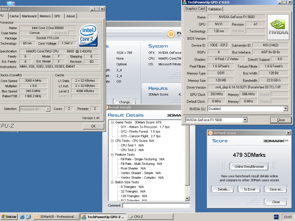Switch to TechPowerUp GPU-Z taskbar item
295x221 pixels.
[103, 217]
